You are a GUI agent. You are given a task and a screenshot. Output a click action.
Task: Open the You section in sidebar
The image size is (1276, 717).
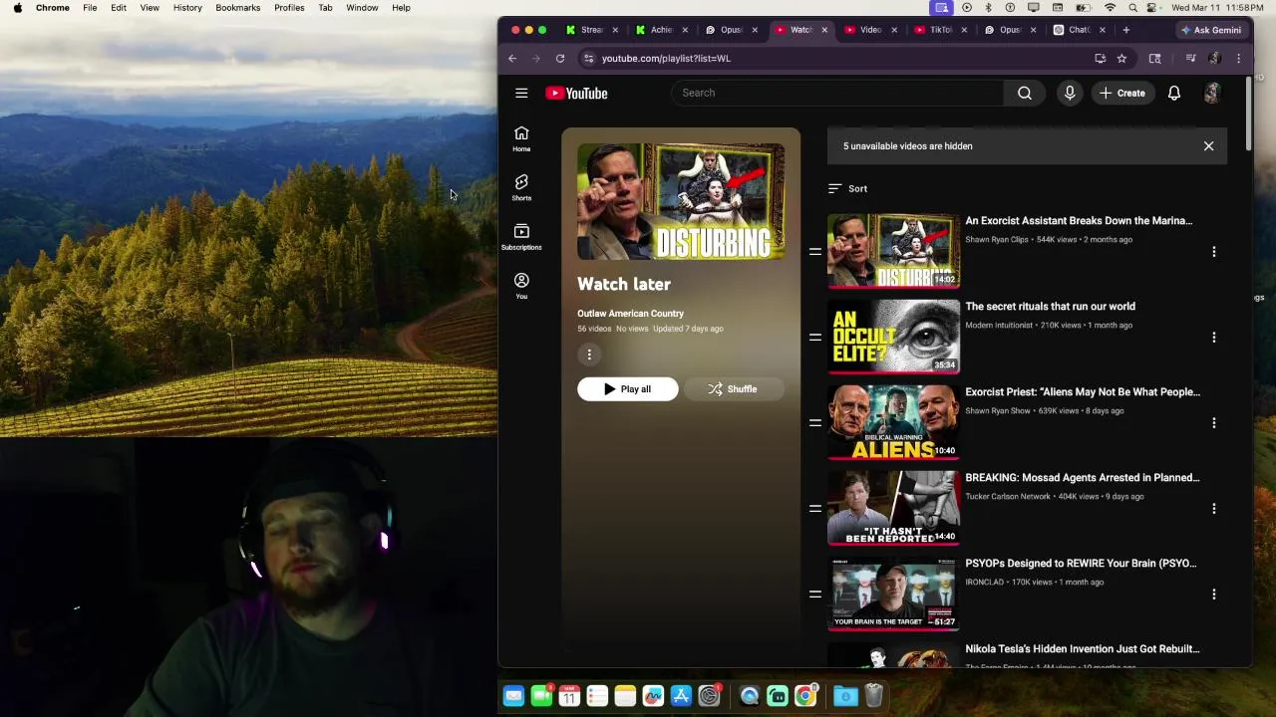[x=521, y=286]
